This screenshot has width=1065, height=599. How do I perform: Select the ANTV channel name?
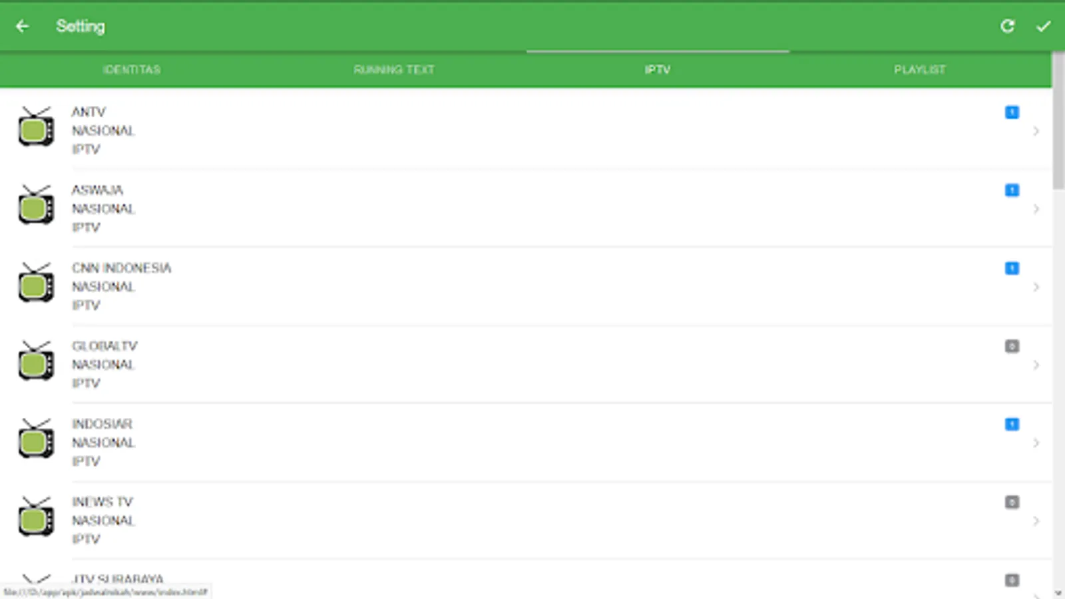pyautogui.click(x=89, y=112)
